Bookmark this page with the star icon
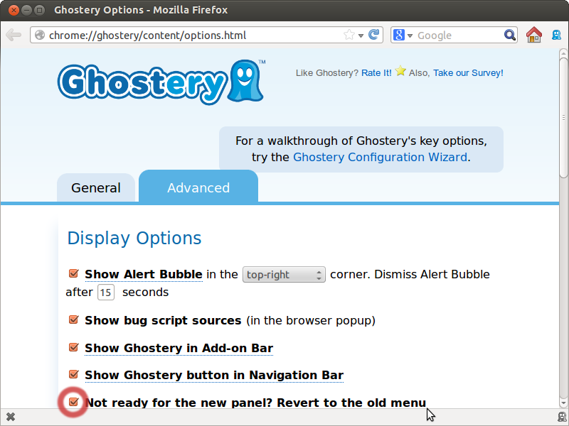Viewport: 569px width, 426px height. point(349,35)
